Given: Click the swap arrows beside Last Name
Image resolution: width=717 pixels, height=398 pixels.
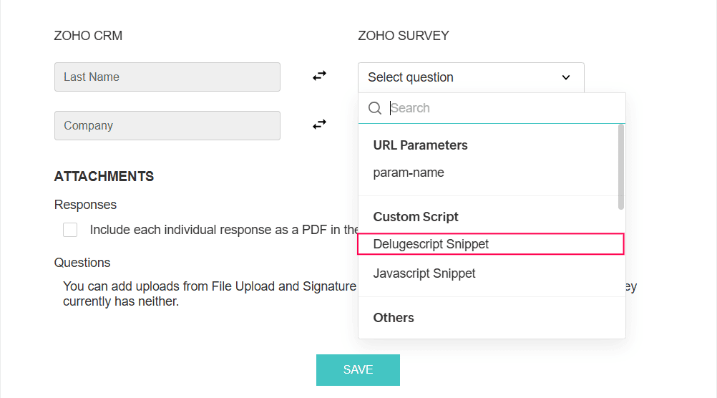Looking at the screenshot, I should (x=319, y=75).
